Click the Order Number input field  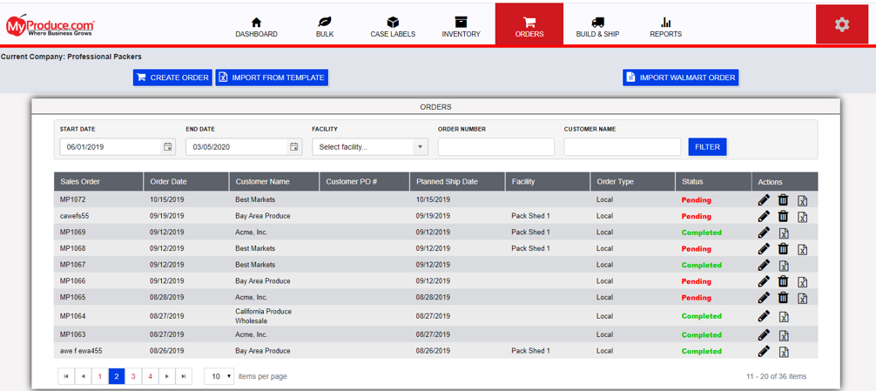point(495,147)
